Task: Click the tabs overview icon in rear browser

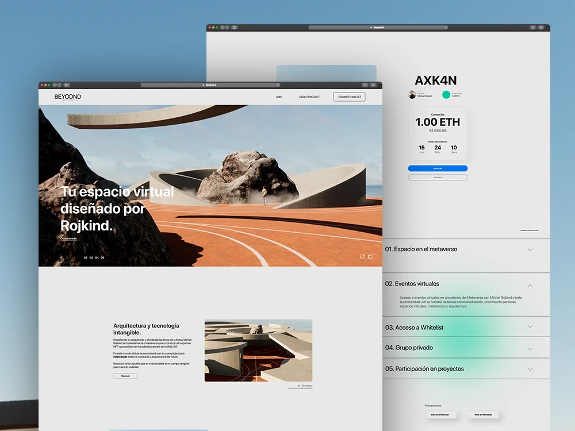Action: point(540,28)
